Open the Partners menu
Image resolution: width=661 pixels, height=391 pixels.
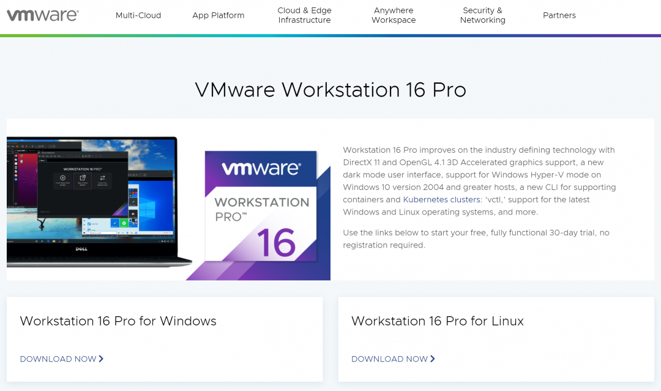coord(559,15)
